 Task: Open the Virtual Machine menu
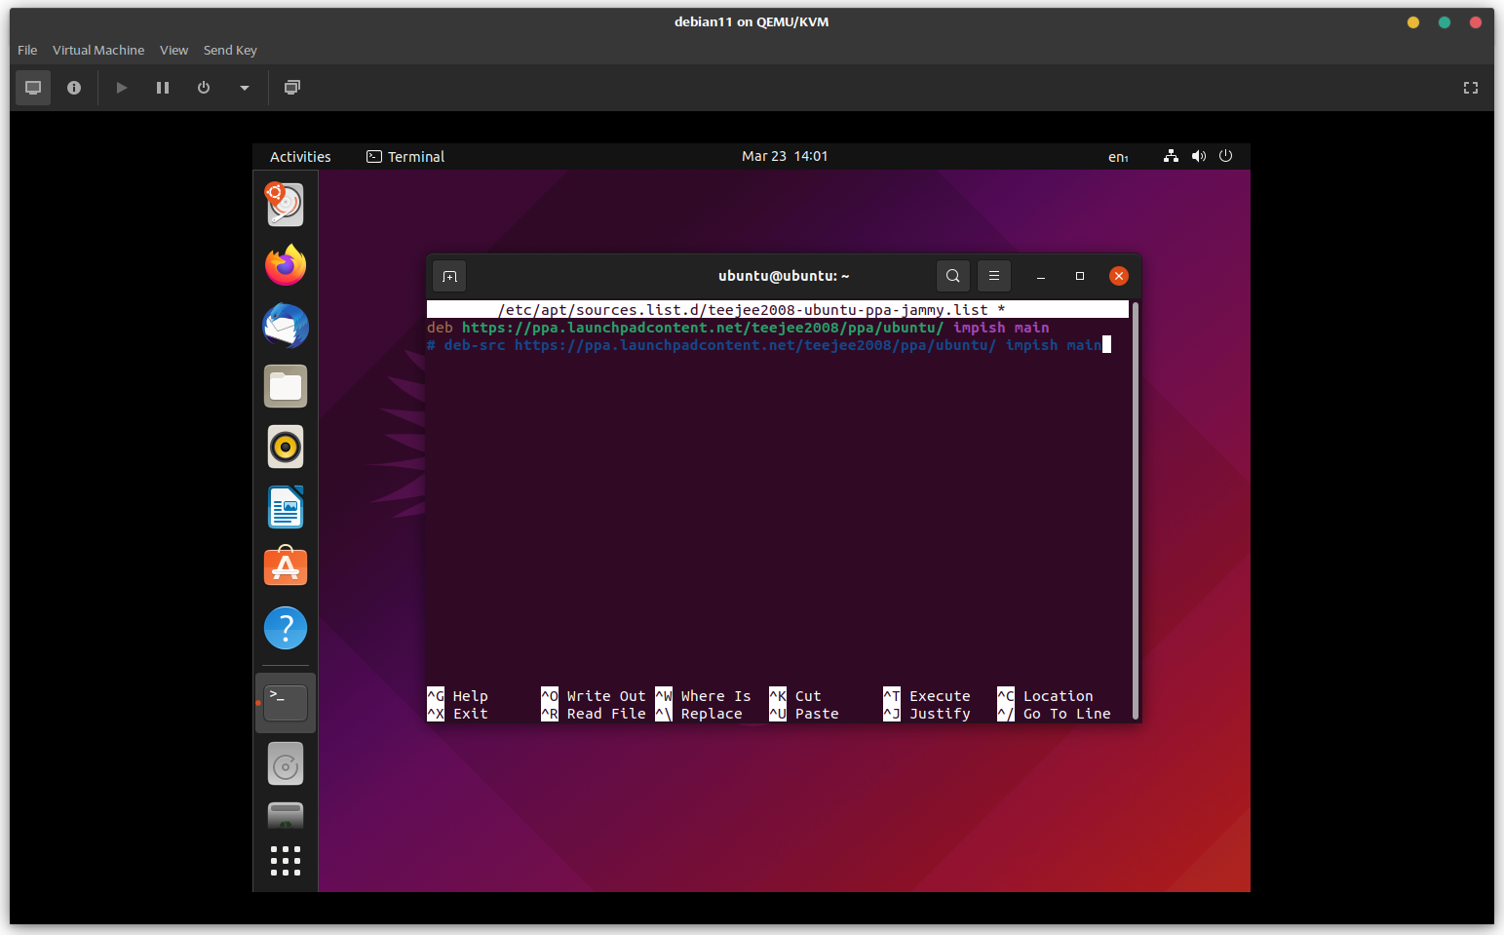[x=98, y=50]
